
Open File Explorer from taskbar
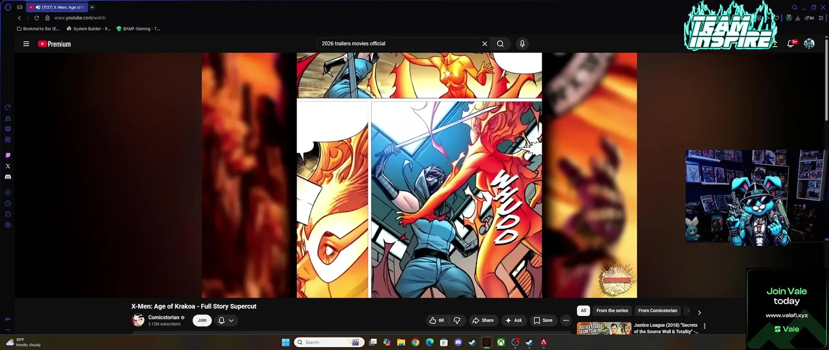point(401,342)
